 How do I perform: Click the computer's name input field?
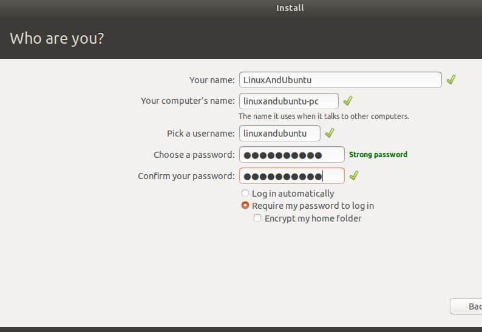click(x=288, y=101)
